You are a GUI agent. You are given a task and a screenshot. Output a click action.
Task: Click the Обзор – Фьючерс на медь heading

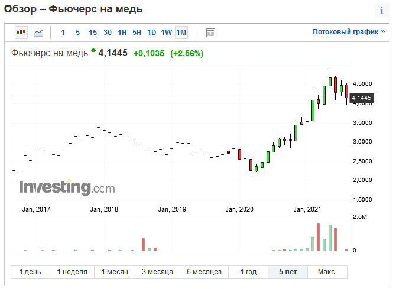[73, 9]
